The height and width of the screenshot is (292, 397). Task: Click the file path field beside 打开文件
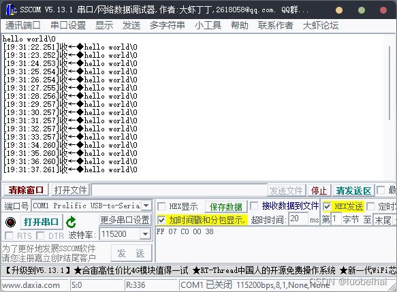[179, 190]
